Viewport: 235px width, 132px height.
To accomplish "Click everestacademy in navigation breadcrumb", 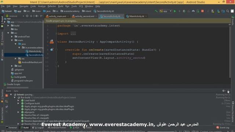I will click(x=70, y=11).
